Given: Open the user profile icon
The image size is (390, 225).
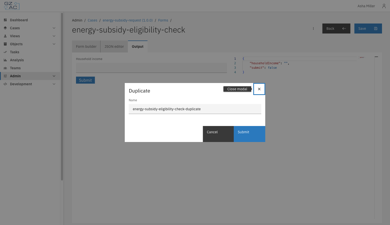Looking at the screenshot, I should point(384,6).
